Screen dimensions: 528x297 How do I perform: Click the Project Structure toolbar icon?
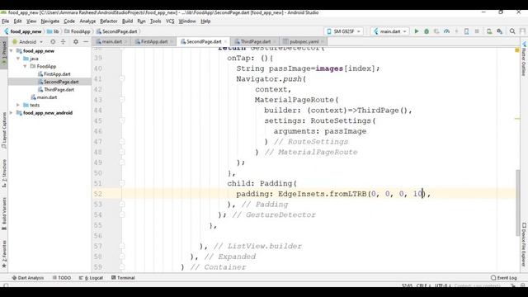pyautogui.click(x=500, y=31)
